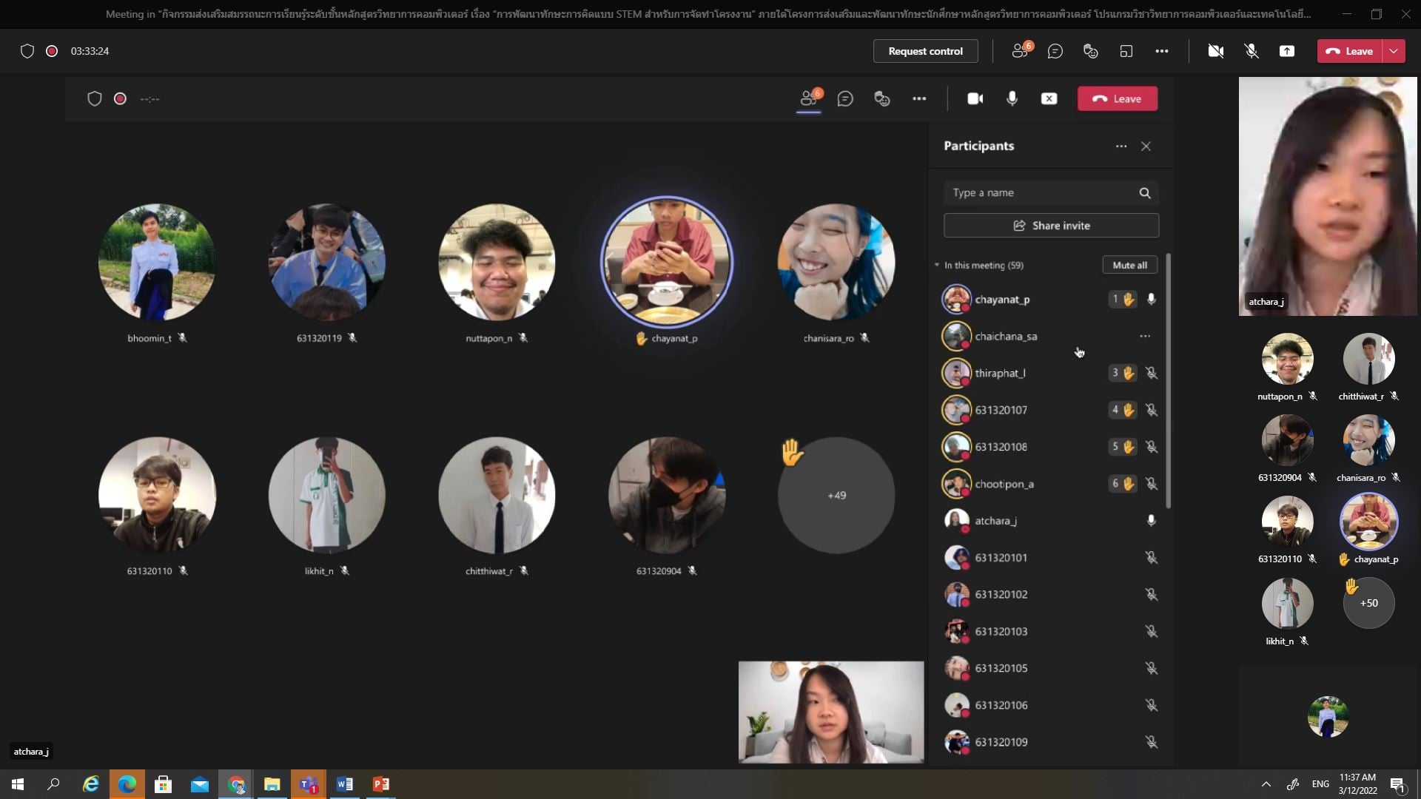Open the meeting chat from top toolbar

coord(1055,51)
